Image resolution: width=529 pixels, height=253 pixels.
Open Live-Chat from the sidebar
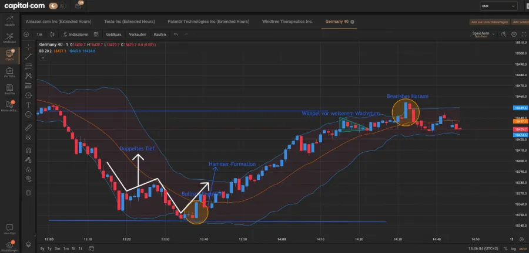9,228
